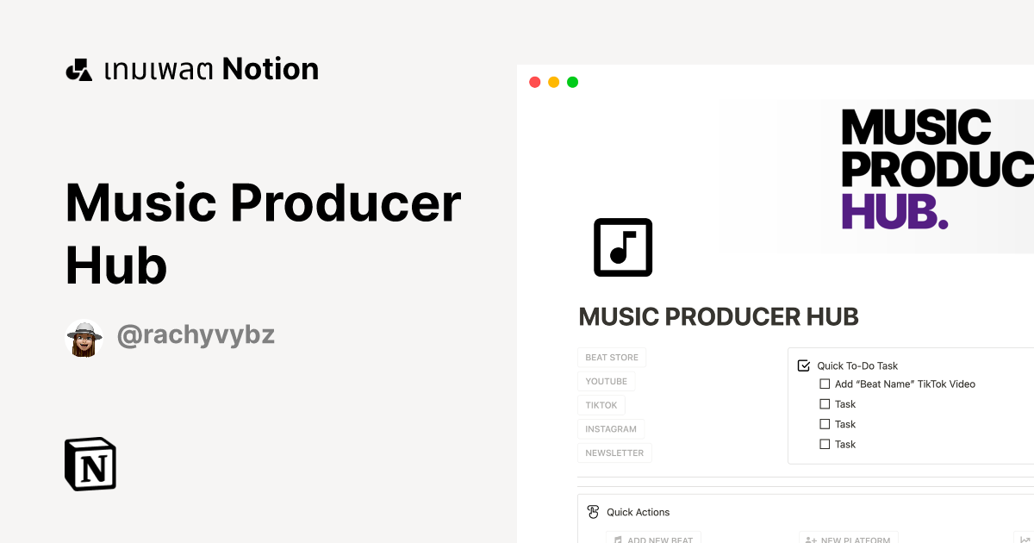This screenshot has width=1034, height=543.
Task: Click the hand icon next to Quick Actions
Action: 592,511
